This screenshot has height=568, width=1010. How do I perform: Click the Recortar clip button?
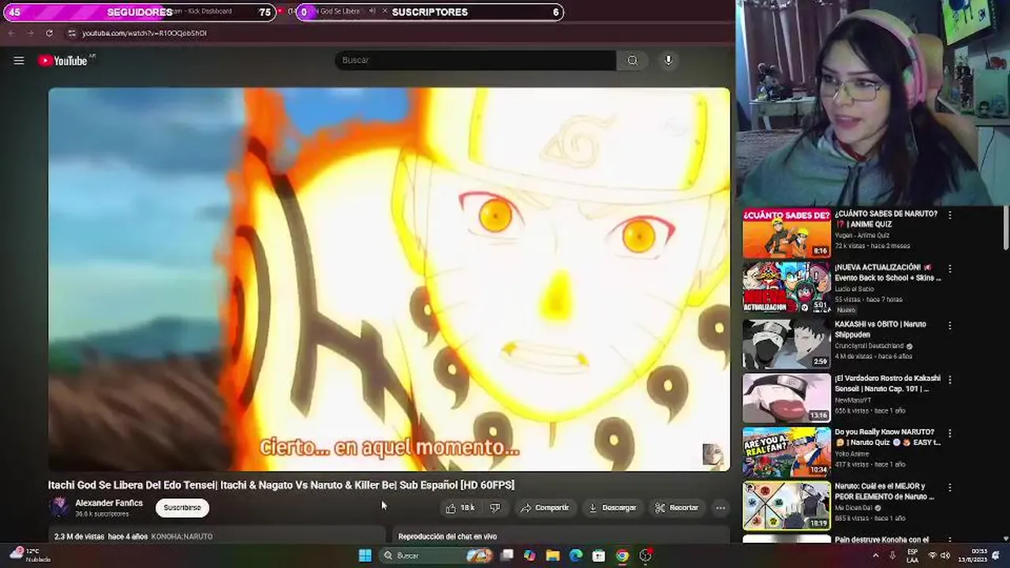[677, 508]
